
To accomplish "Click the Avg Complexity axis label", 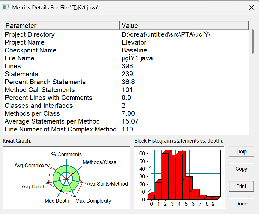I will pos(32,165).
